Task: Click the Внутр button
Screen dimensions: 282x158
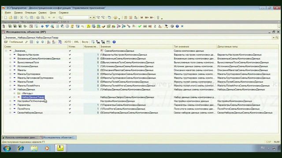Action: point(85,42)
